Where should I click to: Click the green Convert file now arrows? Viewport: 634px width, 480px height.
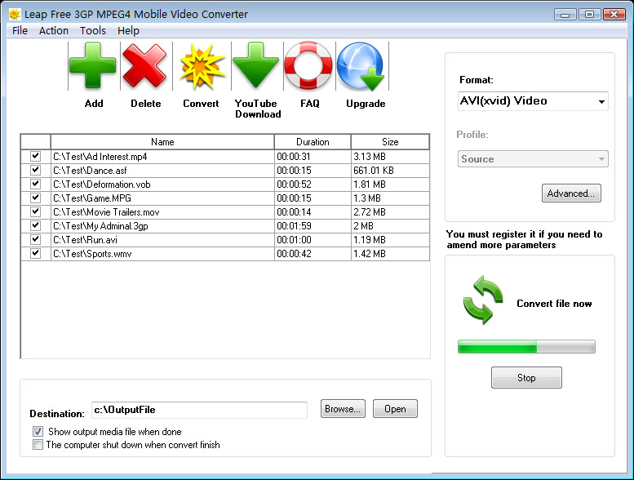point(483,300)
